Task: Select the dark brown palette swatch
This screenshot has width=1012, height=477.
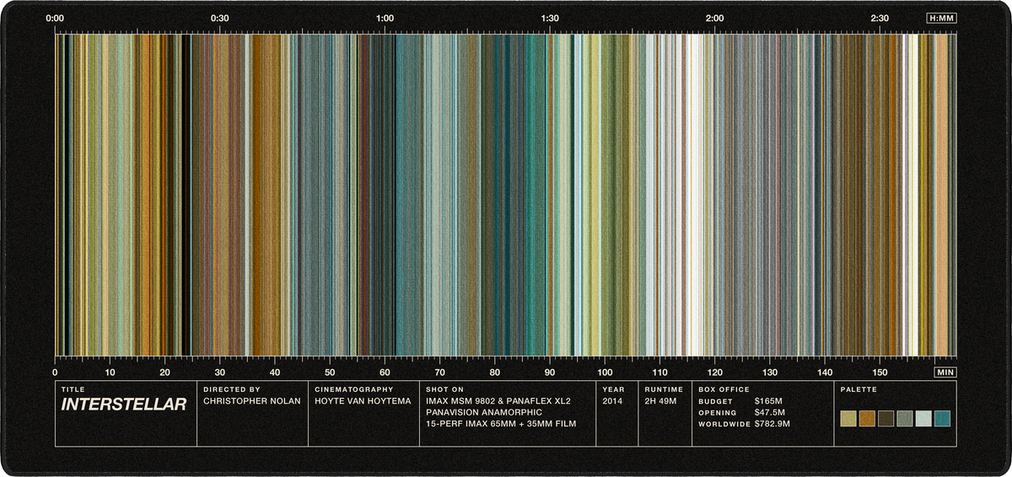Action: (885, 419)
